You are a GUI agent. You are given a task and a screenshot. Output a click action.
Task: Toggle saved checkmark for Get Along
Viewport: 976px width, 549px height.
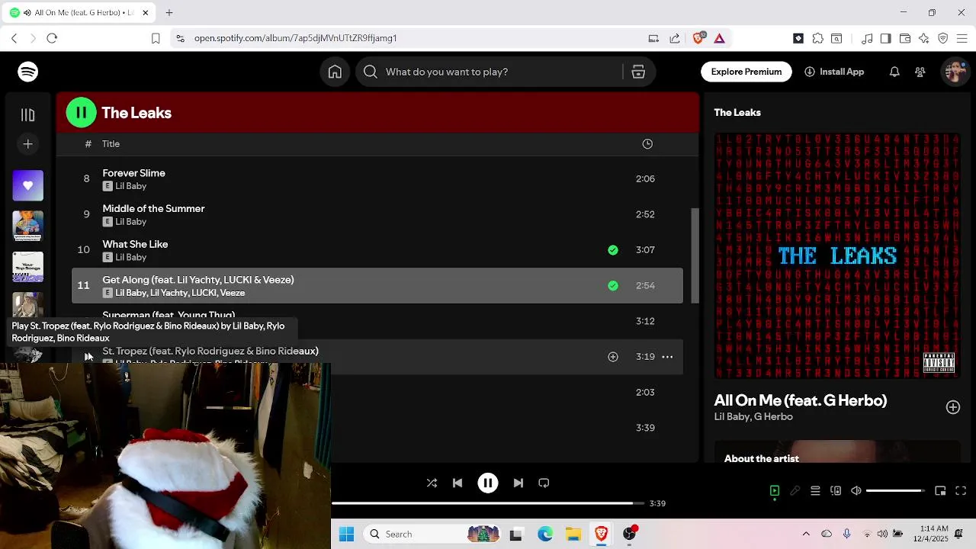(613, 285)
